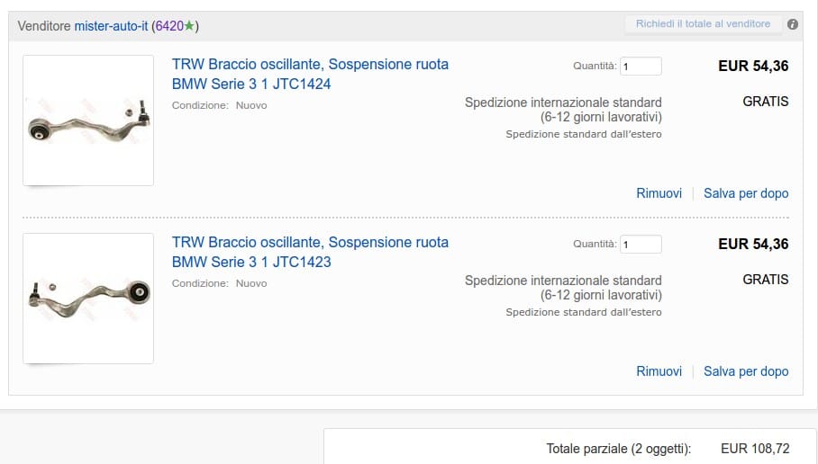Screen dimensions: 818x464
Task: Click the green feedback star icon
Action: pos(189,26)
